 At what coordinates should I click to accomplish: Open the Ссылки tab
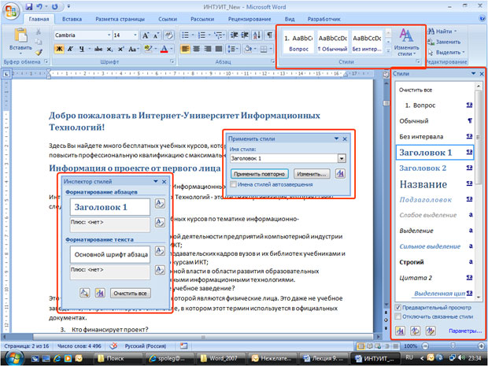coord(168,19)
